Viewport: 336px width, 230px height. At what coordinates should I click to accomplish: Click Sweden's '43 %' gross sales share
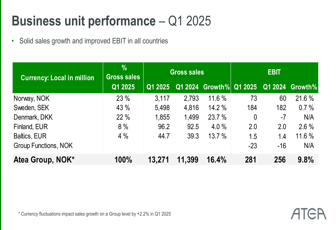[x=123, y=108]
